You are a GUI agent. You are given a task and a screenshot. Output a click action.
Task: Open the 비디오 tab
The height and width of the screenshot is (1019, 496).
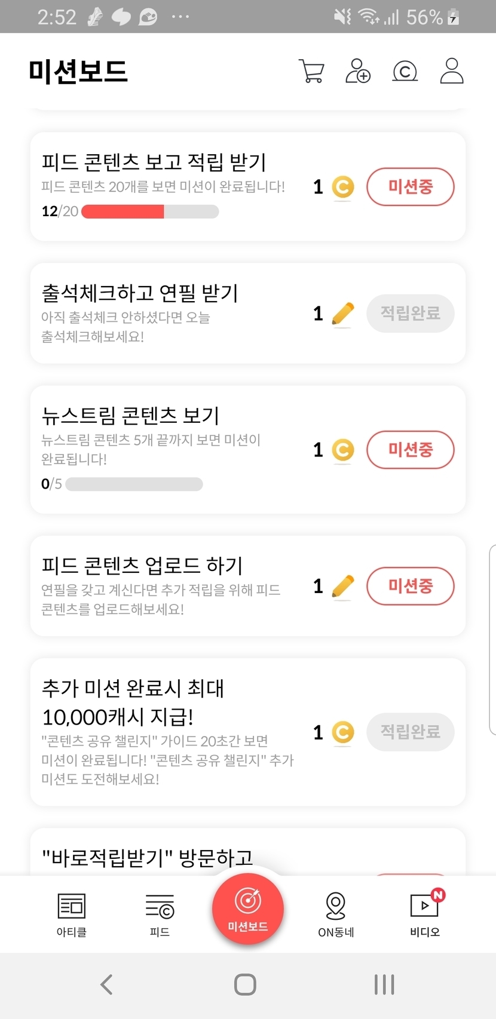425,914
